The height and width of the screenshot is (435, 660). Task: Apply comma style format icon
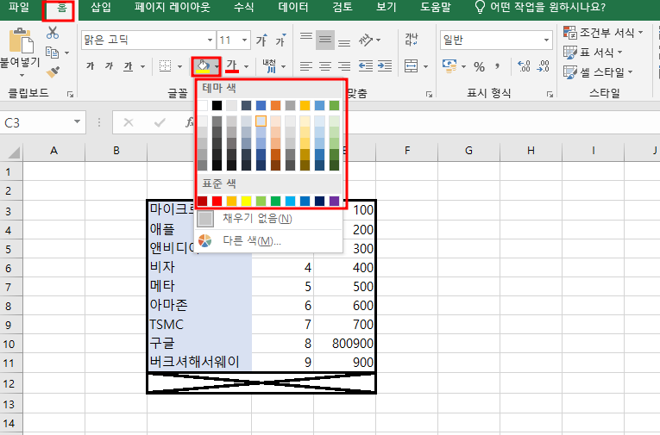point(498,66)
